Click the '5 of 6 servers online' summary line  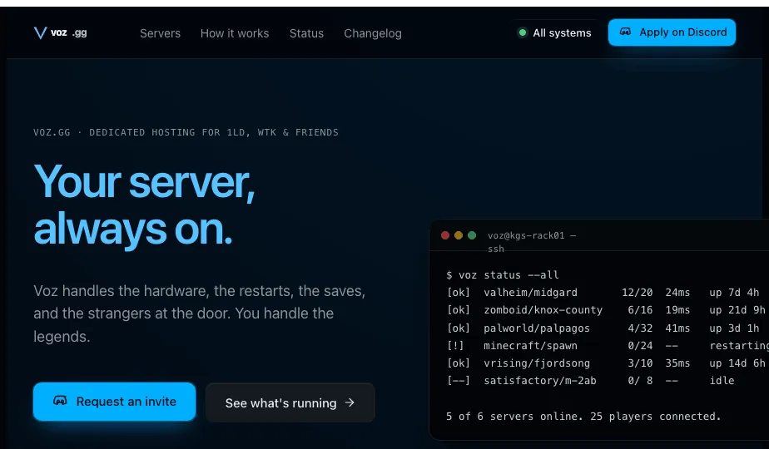[x=583, y=417]
